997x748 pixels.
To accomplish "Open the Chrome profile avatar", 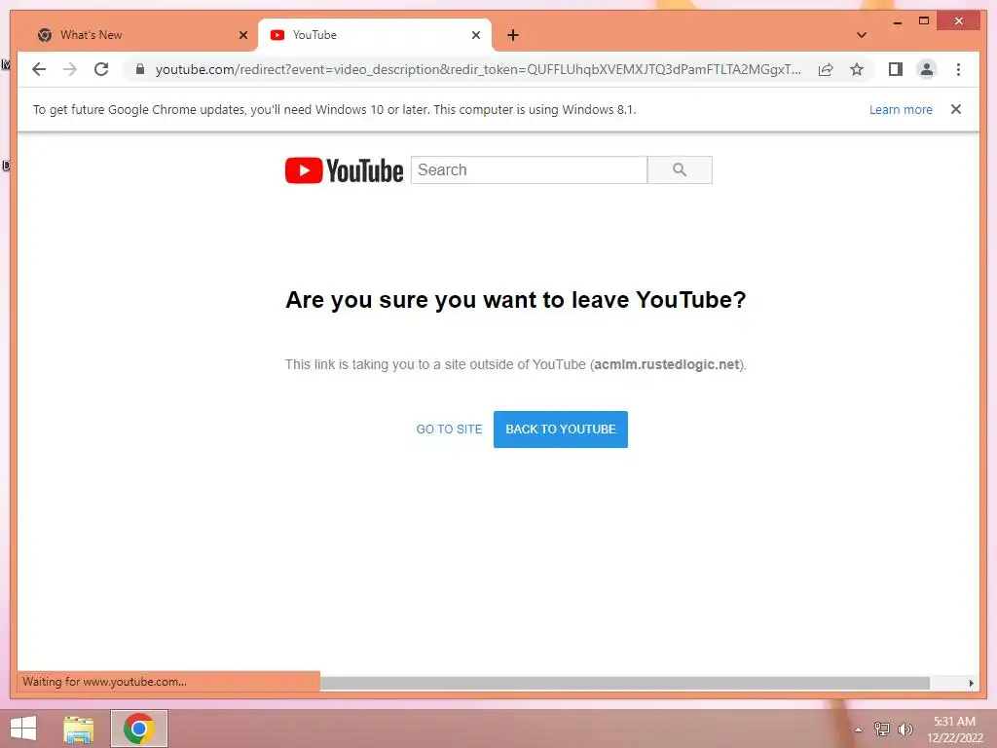I will [x=927, y=69].
